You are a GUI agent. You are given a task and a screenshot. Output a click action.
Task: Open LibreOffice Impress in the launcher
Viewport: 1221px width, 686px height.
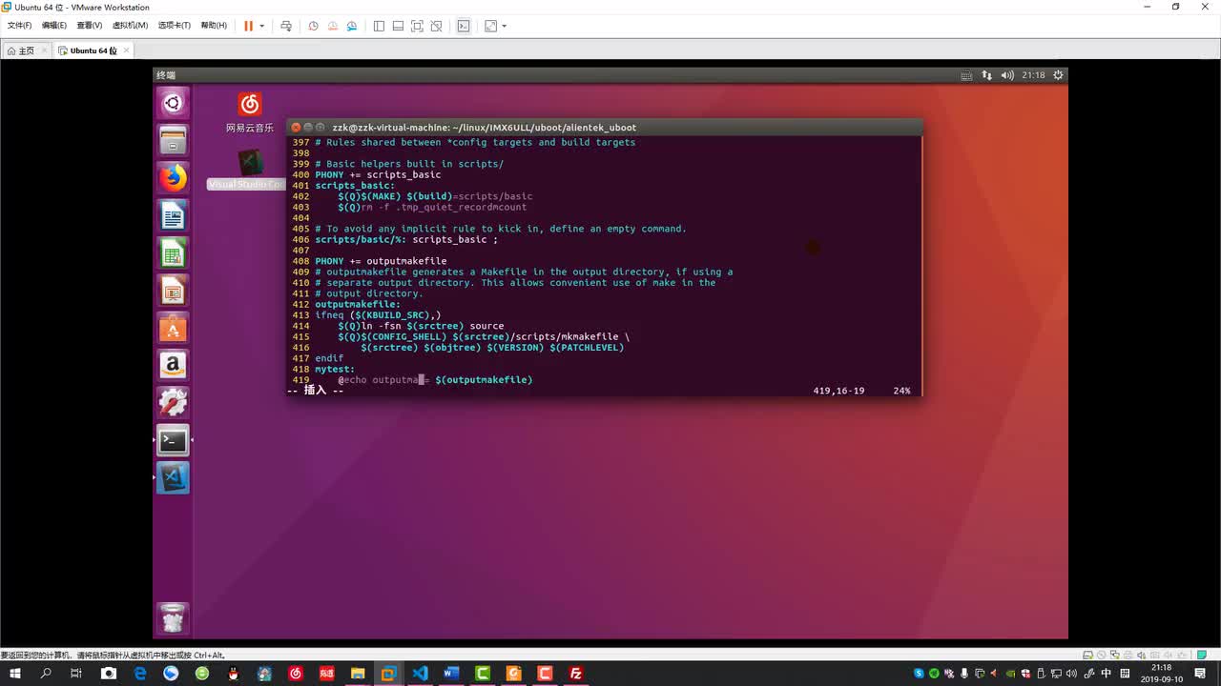tap(173, 290)
